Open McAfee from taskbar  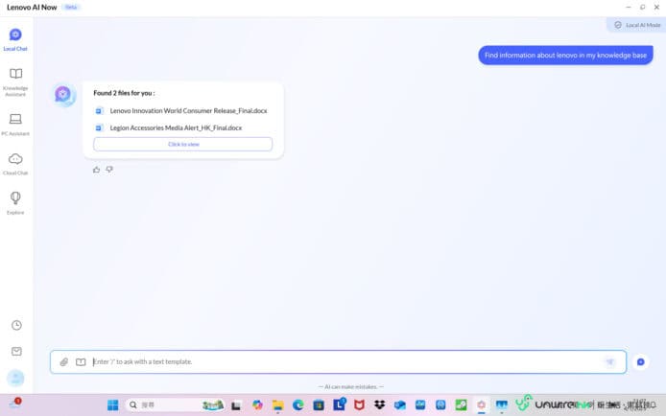(359, 404)
